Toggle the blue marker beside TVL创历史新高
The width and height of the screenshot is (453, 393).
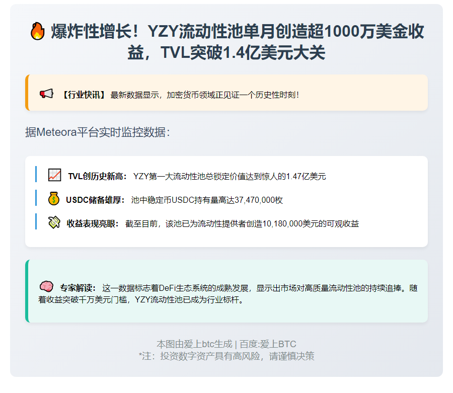tap(36, 175)
